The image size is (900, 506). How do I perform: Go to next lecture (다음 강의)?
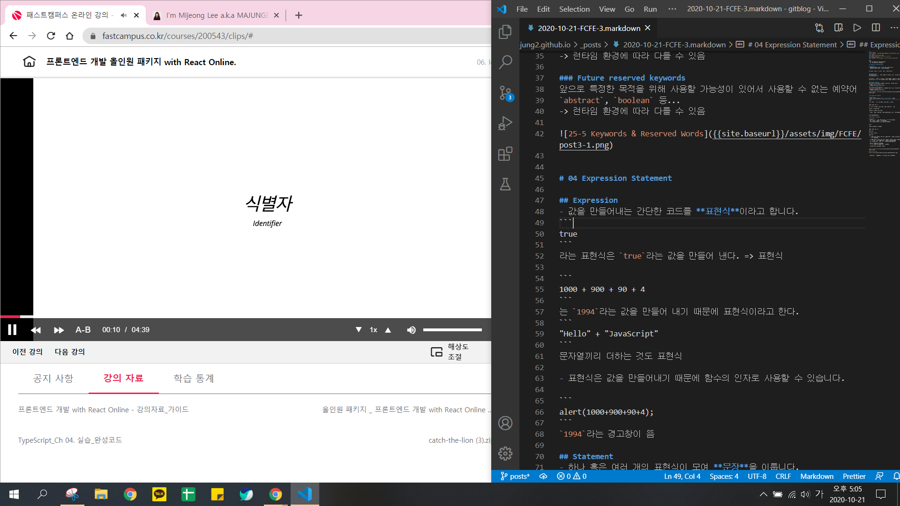click(70, 352)
